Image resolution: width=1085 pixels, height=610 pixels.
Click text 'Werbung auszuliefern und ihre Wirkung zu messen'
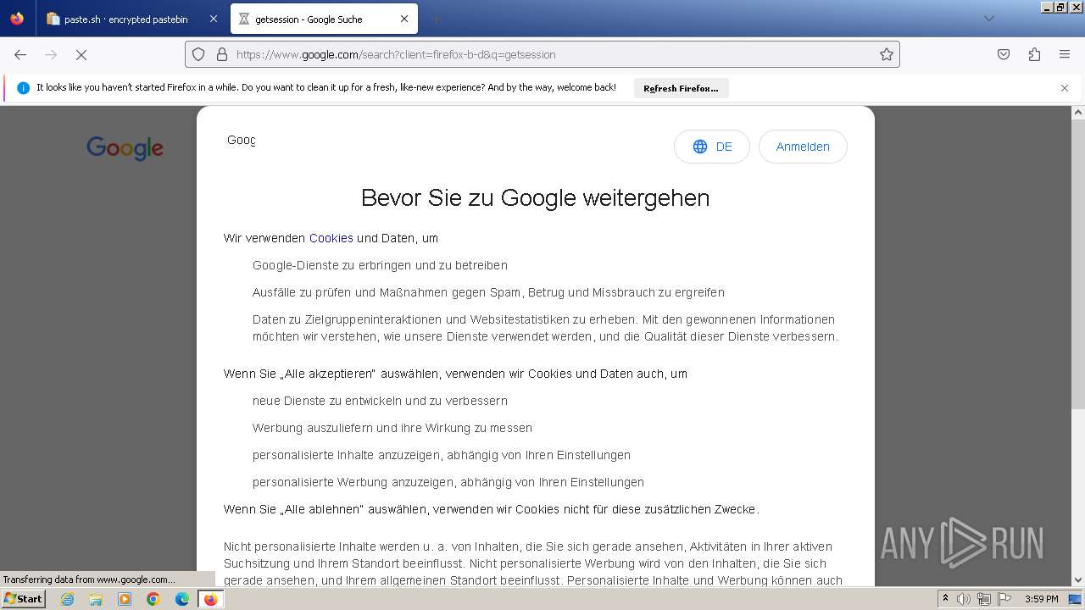tap(392, 428)
